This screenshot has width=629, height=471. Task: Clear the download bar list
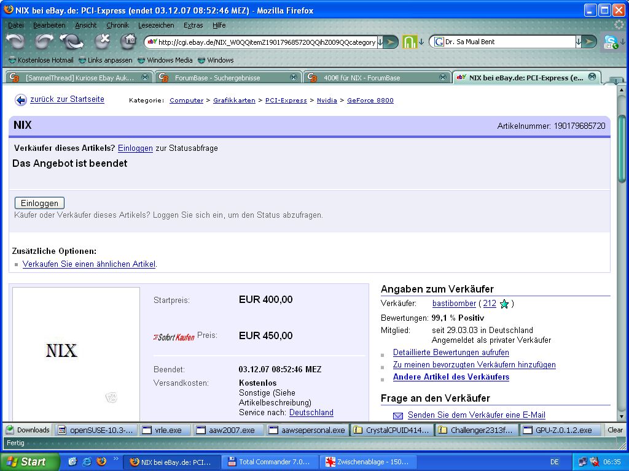pyautogui.click(x=615, y=430)
